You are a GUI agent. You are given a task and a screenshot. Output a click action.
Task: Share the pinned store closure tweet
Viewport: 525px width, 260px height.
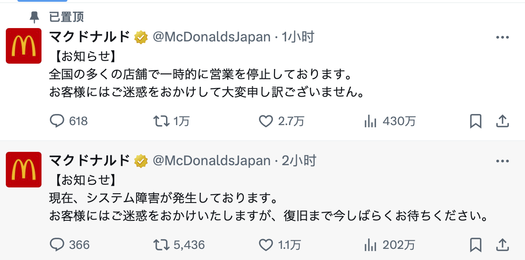coord(502,121)
